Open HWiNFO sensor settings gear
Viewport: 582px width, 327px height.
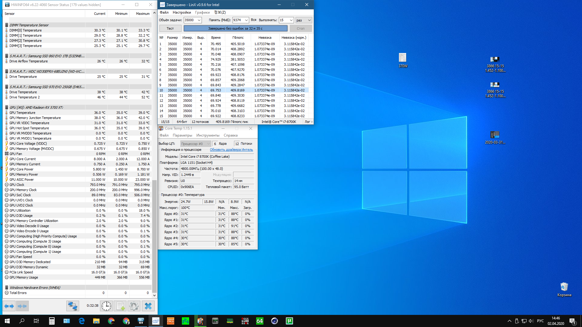click(134, 306)
